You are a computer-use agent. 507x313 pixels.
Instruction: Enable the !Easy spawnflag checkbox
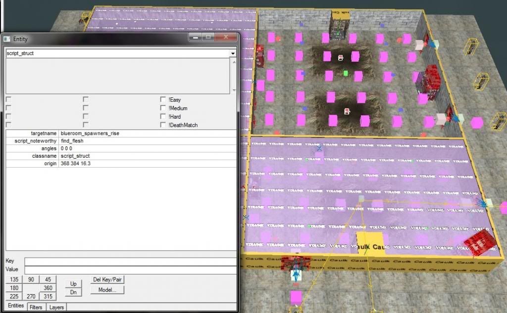point(163,99)
